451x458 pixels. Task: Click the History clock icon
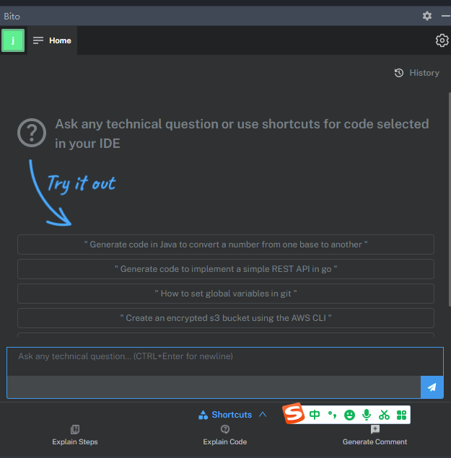(399, 73)
